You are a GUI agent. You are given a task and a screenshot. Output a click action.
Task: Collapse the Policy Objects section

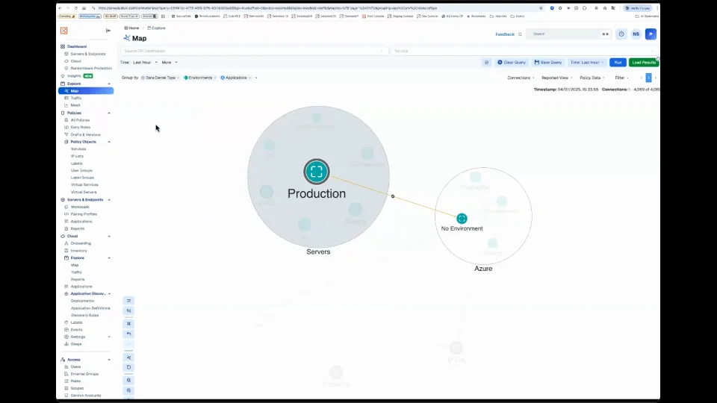pos(109,142)
